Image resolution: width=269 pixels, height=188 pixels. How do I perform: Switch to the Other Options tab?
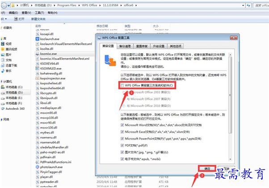176,46
